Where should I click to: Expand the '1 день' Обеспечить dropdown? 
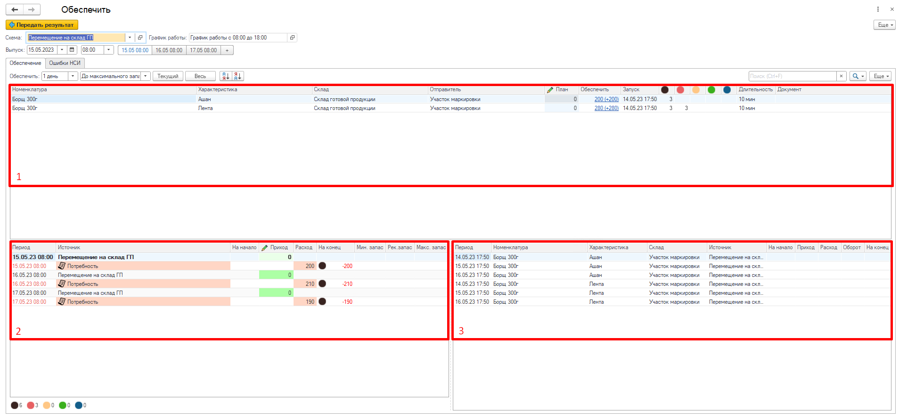(73, 76)
